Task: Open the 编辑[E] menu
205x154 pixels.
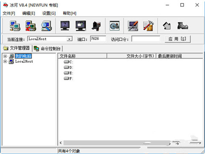Action: click(29, 13)
